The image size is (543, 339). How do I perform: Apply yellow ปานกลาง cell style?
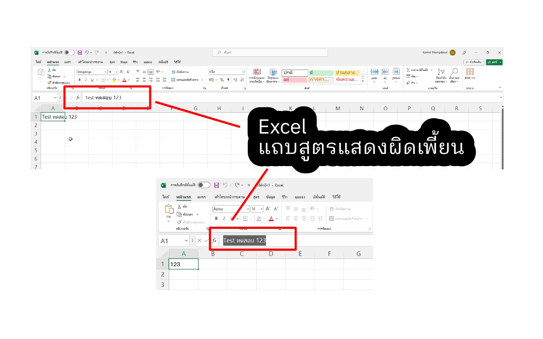(348, 72)
